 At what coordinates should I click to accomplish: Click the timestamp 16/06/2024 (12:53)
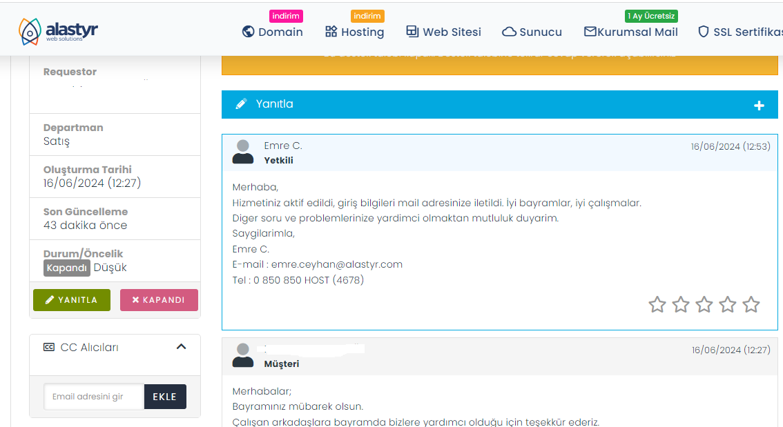(x=731, y=147)
